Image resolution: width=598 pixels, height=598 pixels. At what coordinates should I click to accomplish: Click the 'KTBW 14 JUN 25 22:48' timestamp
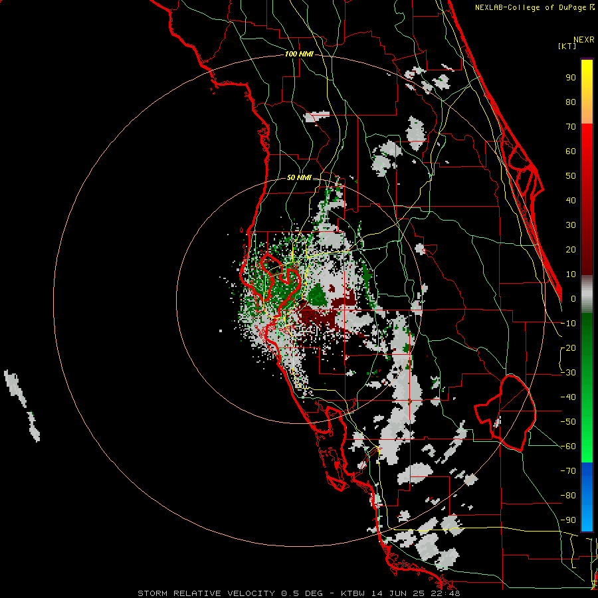coord(401,593)
